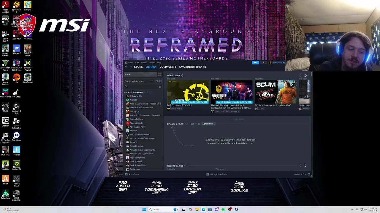Screen dimensions: 380x213
Task: Open What's New settings gear
Action: pos(182,75)
